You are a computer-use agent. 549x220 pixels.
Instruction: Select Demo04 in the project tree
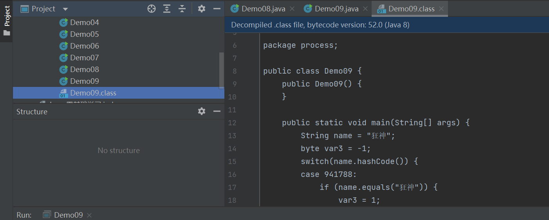click(85, 23)
